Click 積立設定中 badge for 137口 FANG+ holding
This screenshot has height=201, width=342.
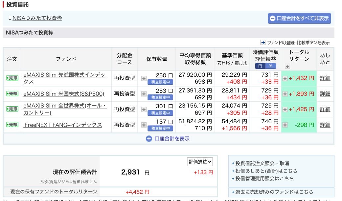coord(160,129)
